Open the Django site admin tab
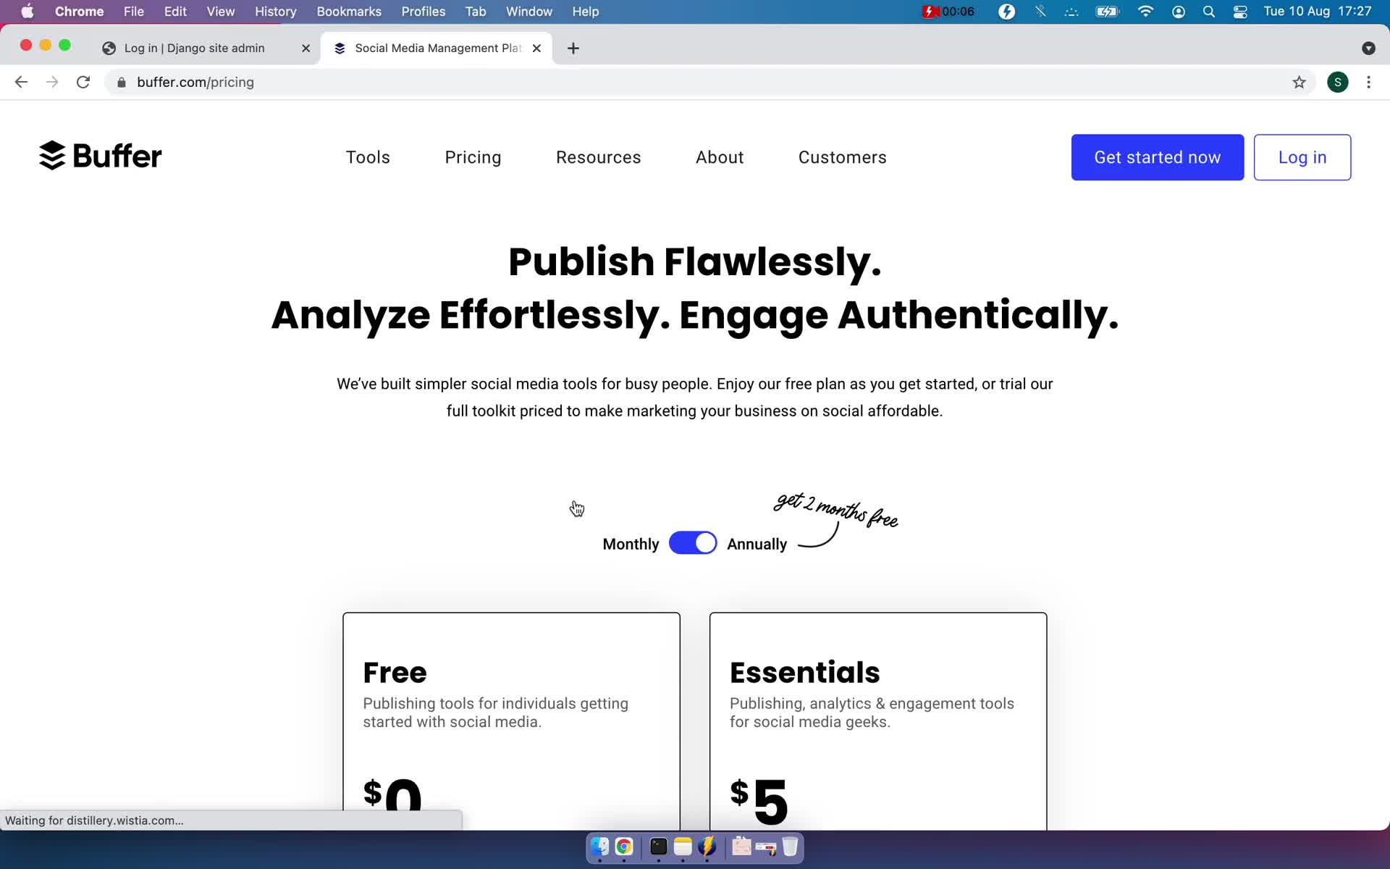 [x=193, y=47]
